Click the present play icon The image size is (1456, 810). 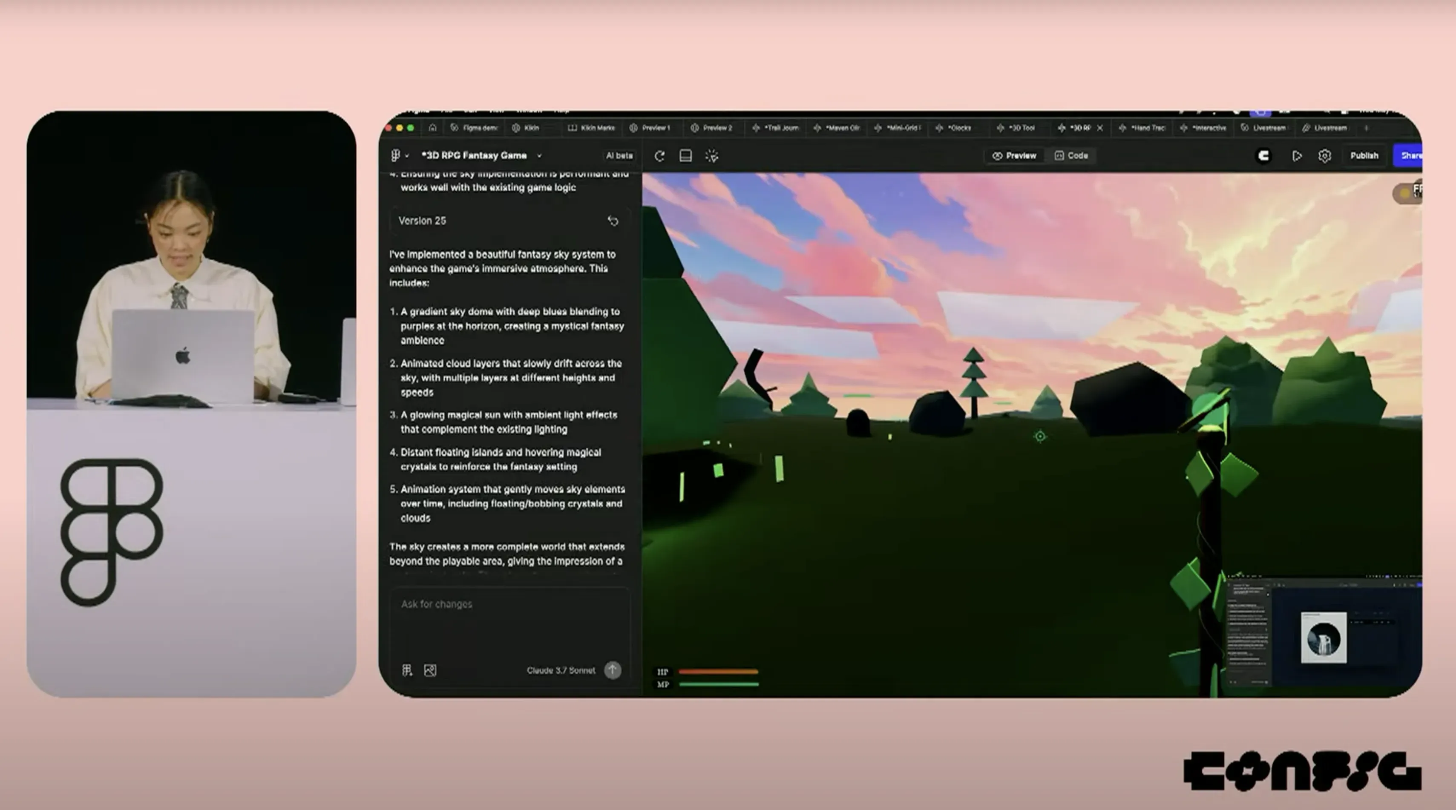click(x=1297, y=156)
